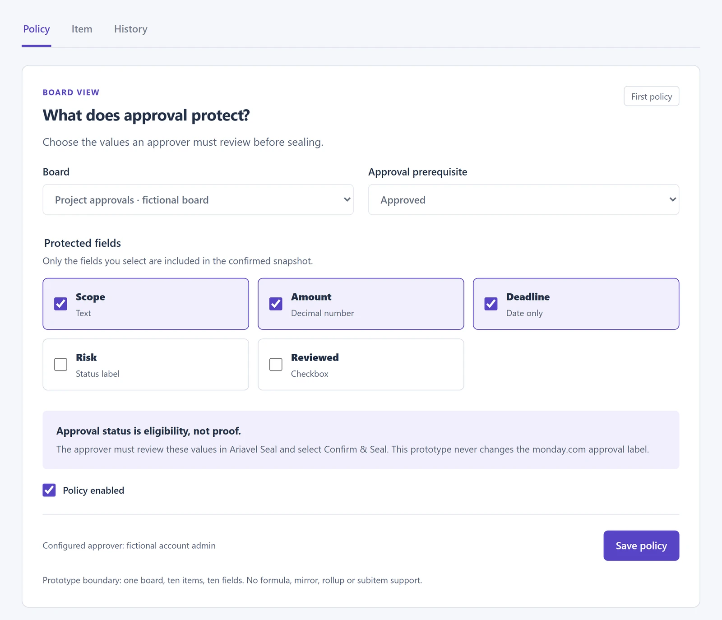Open the Board dropdown
The width and height of the screenshot is (722, 620).
coord(198,199)
